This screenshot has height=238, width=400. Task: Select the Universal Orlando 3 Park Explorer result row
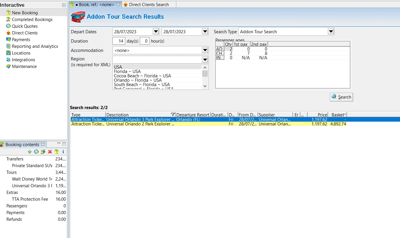click(x=235, y=119)
